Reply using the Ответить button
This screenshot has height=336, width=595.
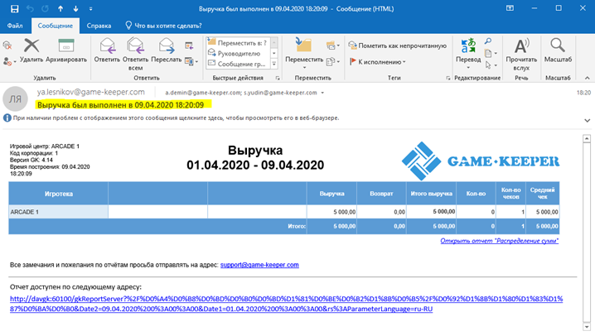(x=107, y=50)
